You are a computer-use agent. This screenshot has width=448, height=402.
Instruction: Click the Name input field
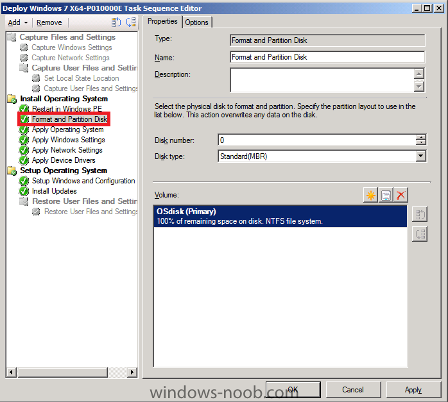tap(327, 57)
